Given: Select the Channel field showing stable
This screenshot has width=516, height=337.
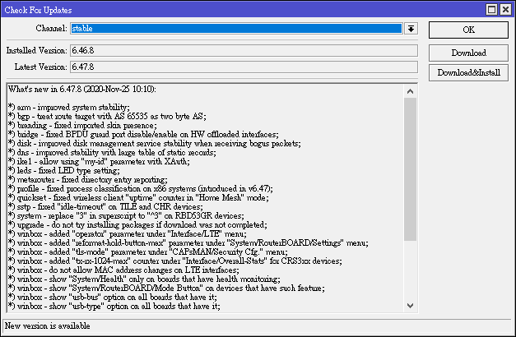Looking at the screenshot, I should click(236, 29).
